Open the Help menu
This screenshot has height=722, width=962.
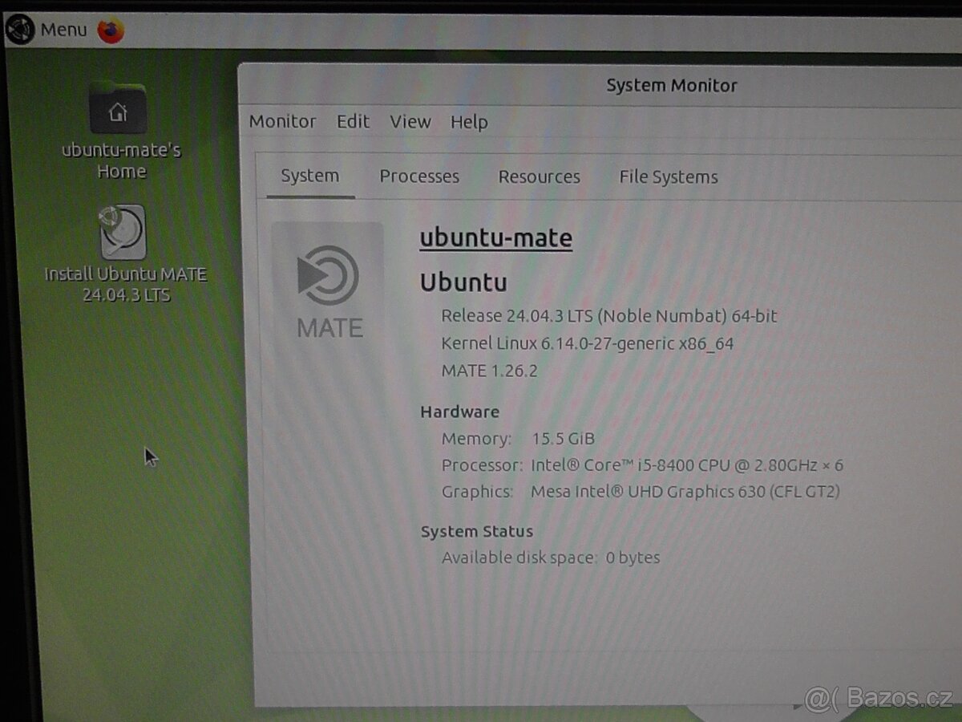tap(469, 121)
